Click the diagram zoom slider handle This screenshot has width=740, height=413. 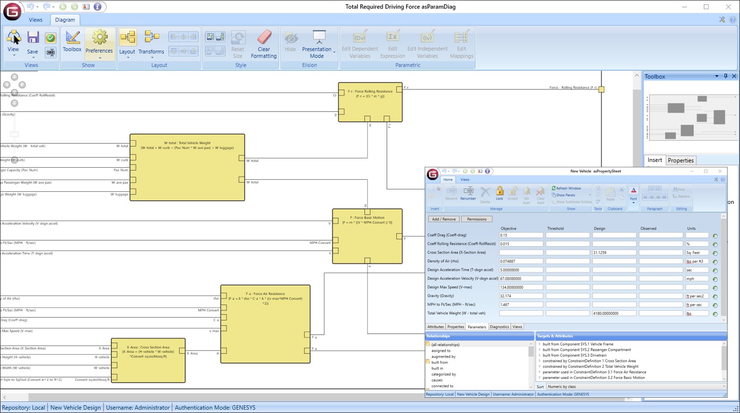pos(15,134)
